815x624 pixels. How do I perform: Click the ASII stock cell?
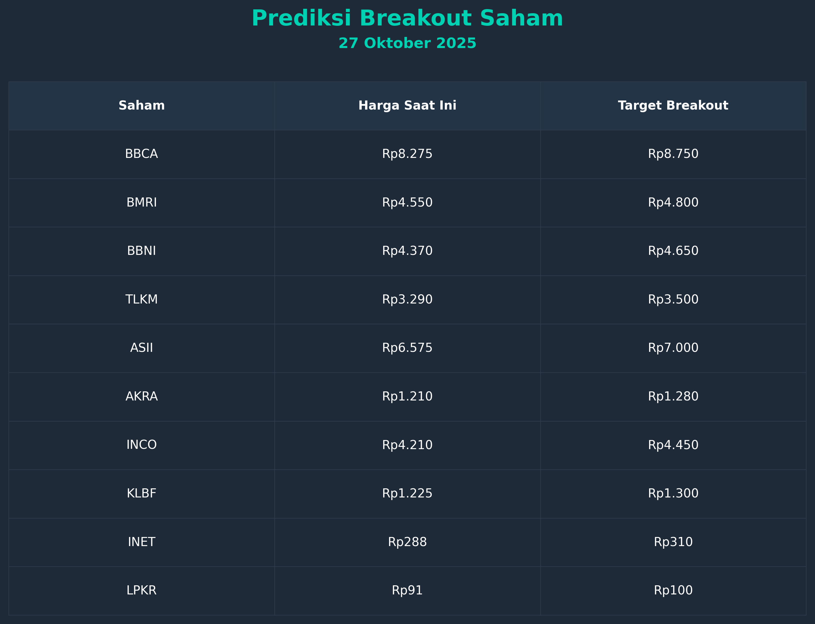pos(142,348)
